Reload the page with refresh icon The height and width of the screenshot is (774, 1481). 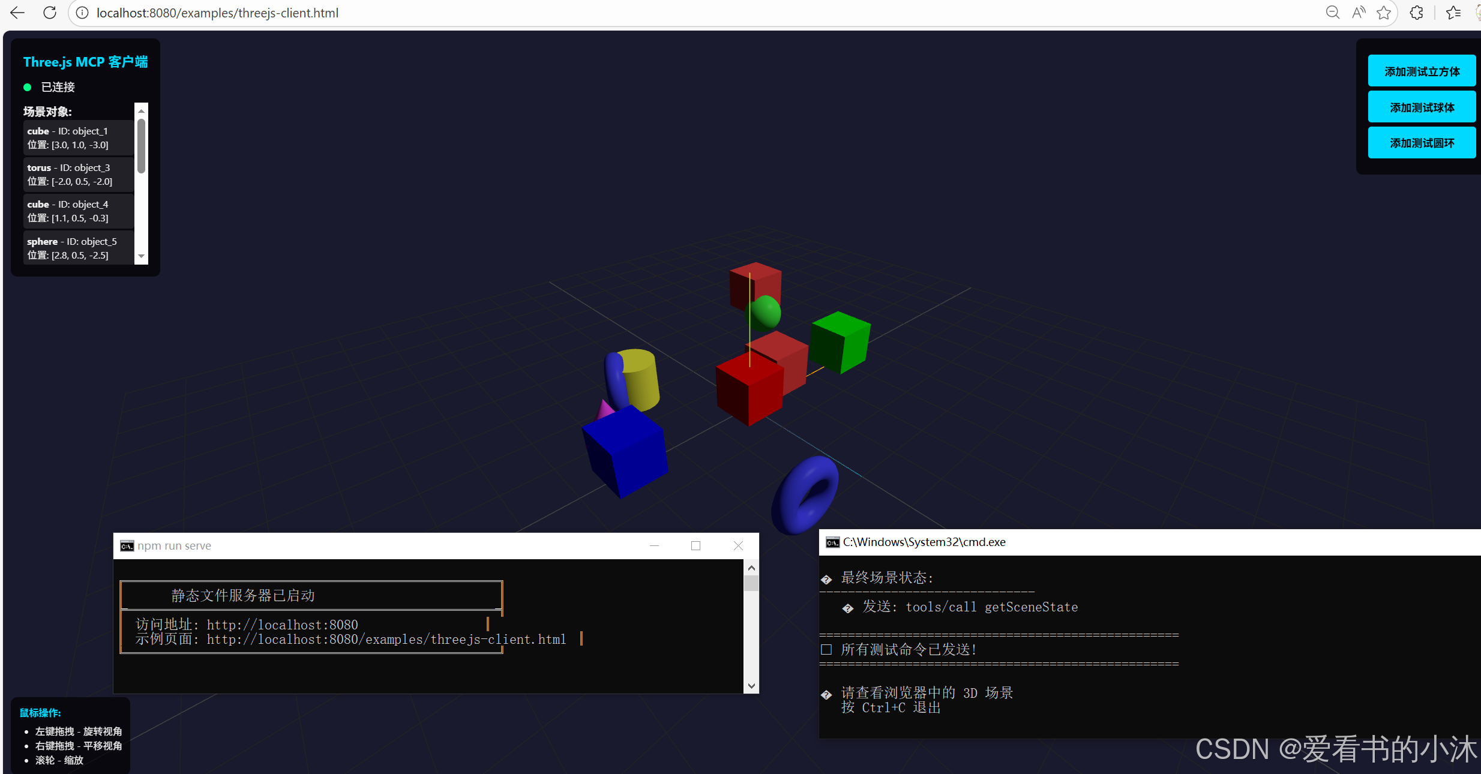tap(50, 13)
